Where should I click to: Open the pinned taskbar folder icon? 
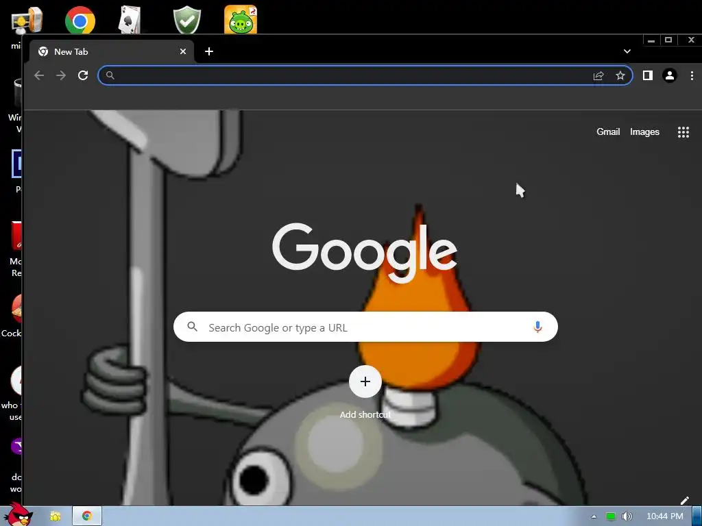click(x=55, y=516)
